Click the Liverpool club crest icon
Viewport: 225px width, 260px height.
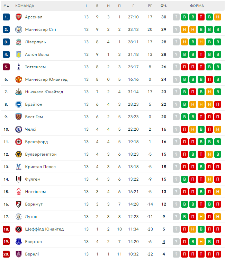click(x=19, y=42)
